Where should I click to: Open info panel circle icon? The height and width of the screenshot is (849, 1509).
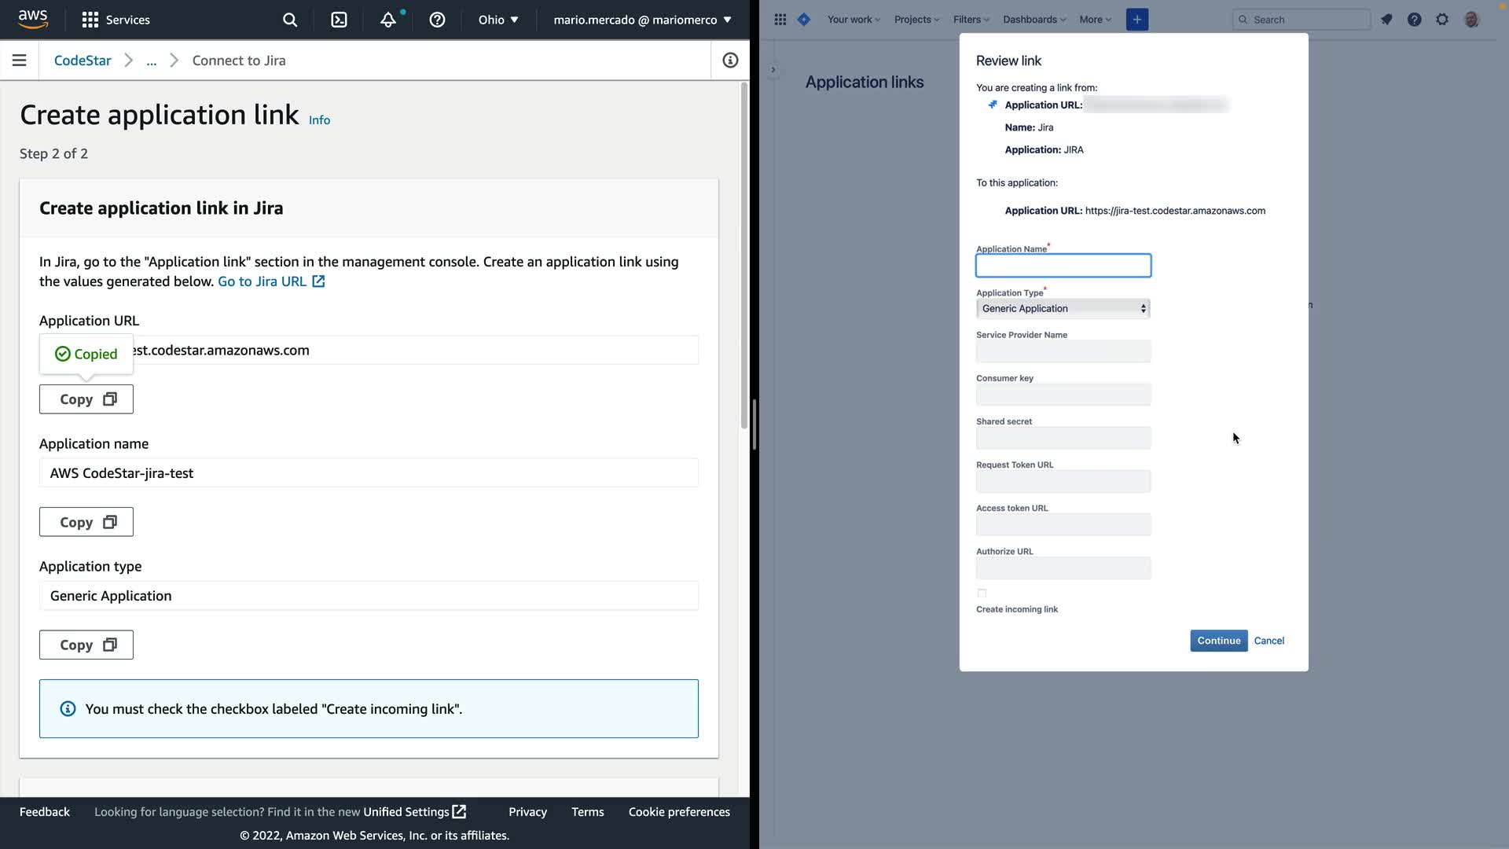click(730, 61)
